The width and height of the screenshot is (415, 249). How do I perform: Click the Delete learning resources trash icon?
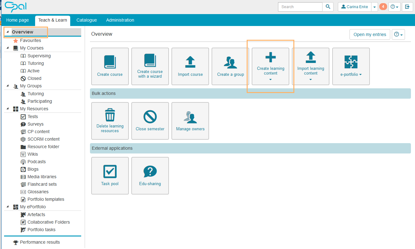point(110,115)
